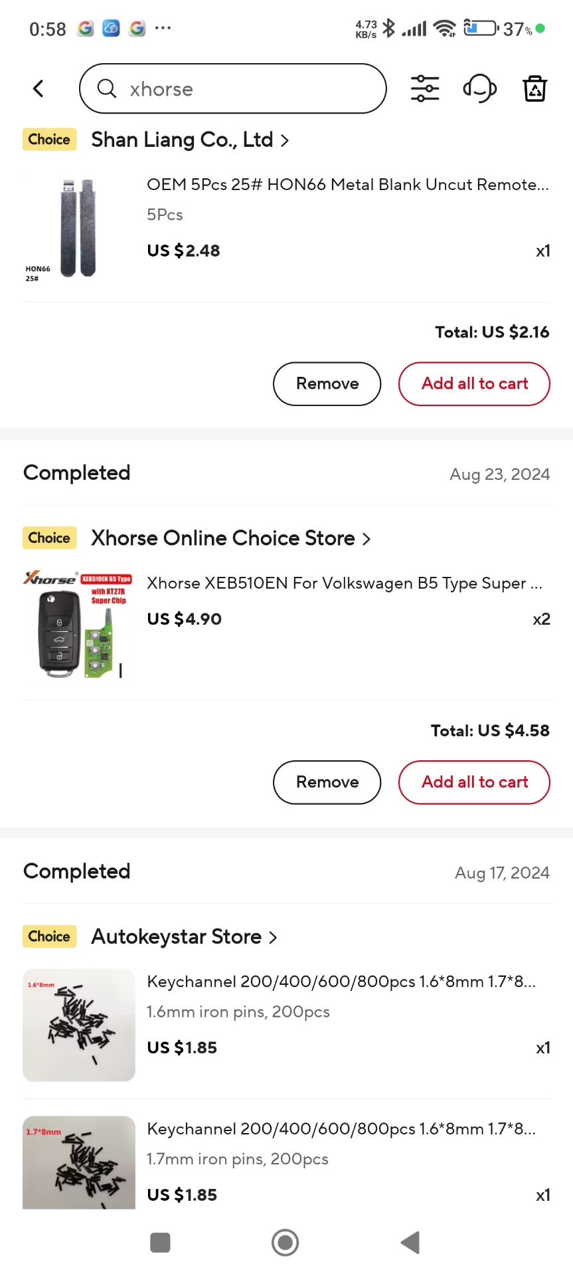
Task: Add Xhorse XEB510EN order to cart
Action: (x=474, y=782)
